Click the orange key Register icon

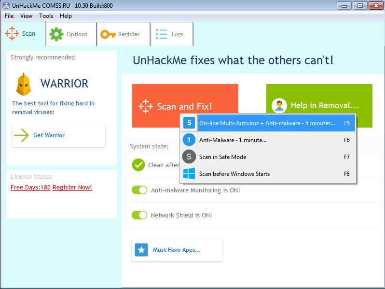coord(108,34)
